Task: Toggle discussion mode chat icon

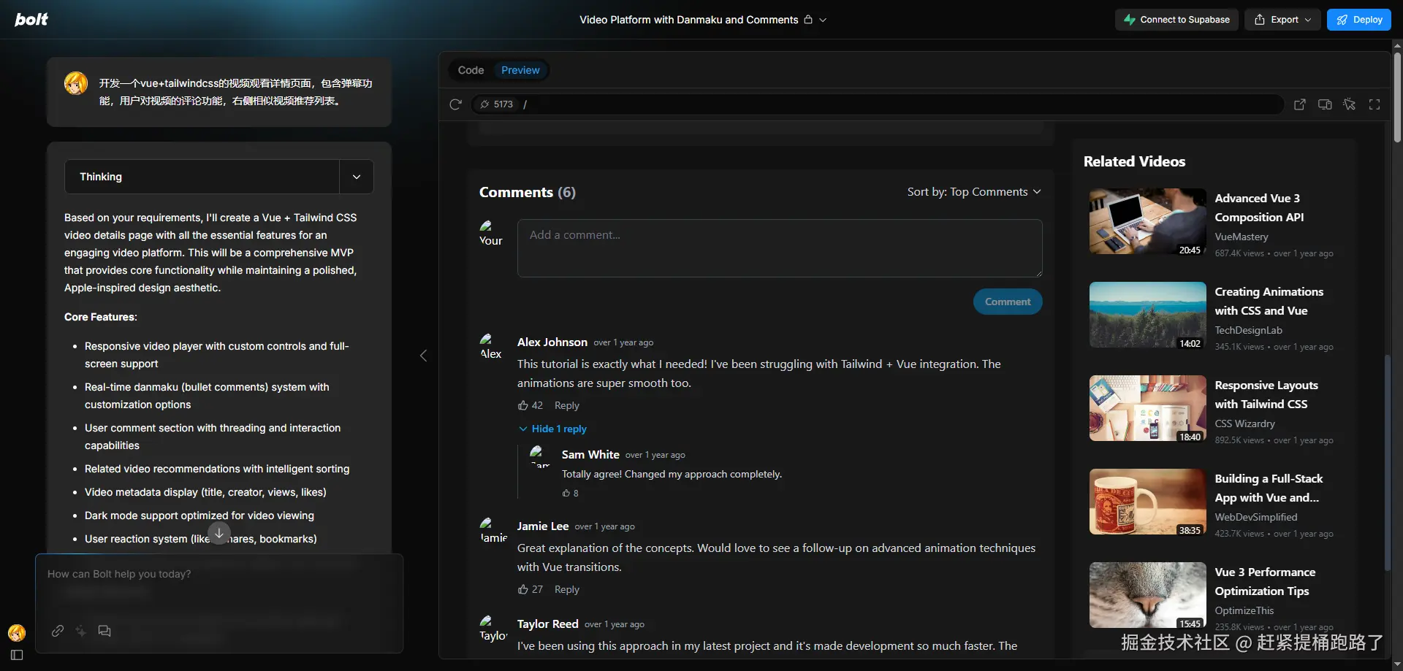Action: pos(104,631)
